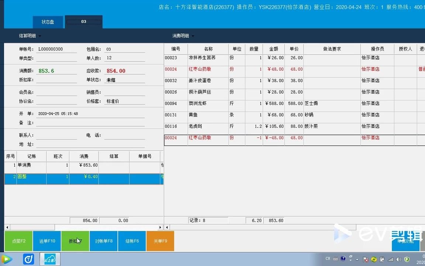Click the green plus update icon in tray

pos(374,259)
